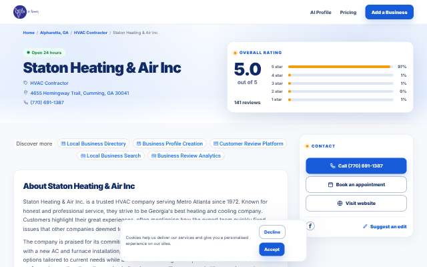
Task: Click the 2 star rating bar
Action: pyautogui.click(x=340, y=91)
